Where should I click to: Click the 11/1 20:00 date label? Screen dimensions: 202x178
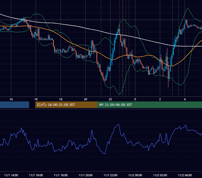86,175
